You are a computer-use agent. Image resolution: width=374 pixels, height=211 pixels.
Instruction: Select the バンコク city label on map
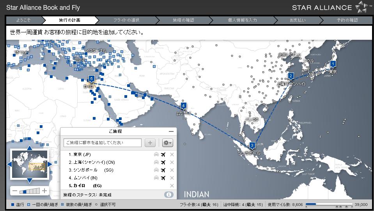coord(252,119)
